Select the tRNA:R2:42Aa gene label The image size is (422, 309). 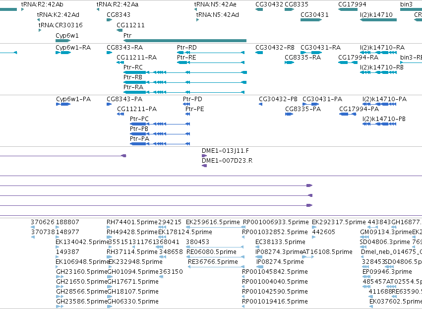(x=118, y=4)
